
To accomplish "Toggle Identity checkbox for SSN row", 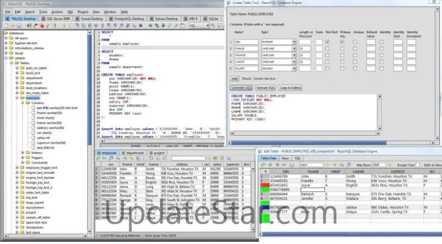I will 381,42.
